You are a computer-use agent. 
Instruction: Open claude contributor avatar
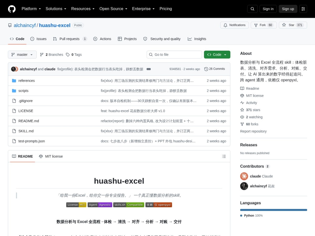tap(244, 176)
